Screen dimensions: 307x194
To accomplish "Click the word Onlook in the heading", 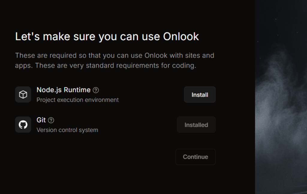I will (x=181, y=37).
